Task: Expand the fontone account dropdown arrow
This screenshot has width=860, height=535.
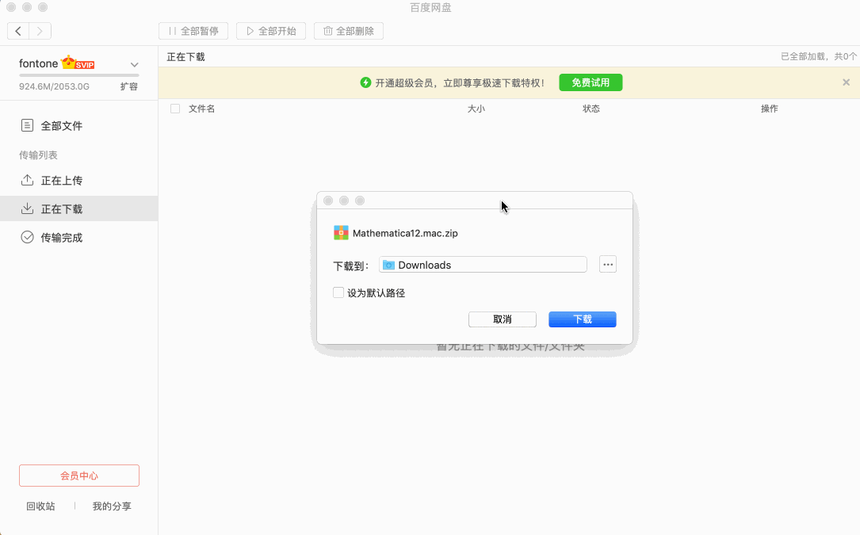Action: click(x=135, y=64)
